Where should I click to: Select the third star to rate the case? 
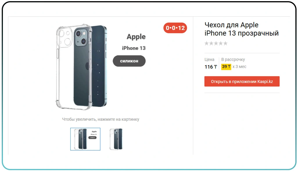point(216,43)
